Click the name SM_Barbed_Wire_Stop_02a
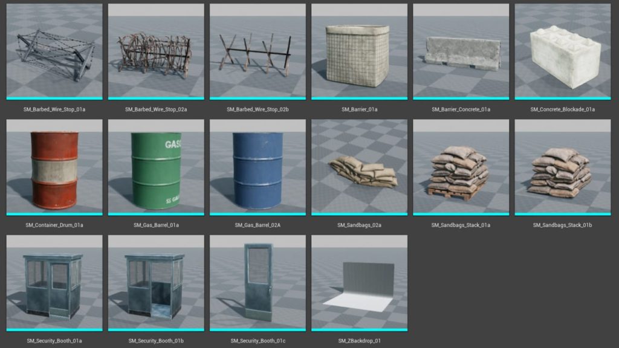Viewport: 619px width, 348px height. 156,109
